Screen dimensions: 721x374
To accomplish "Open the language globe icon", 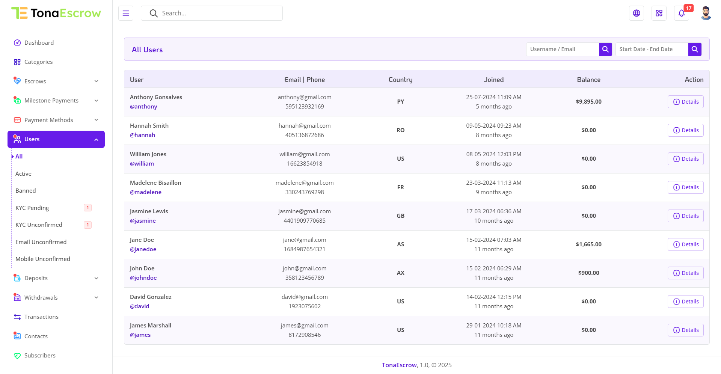I will point(637,13).
